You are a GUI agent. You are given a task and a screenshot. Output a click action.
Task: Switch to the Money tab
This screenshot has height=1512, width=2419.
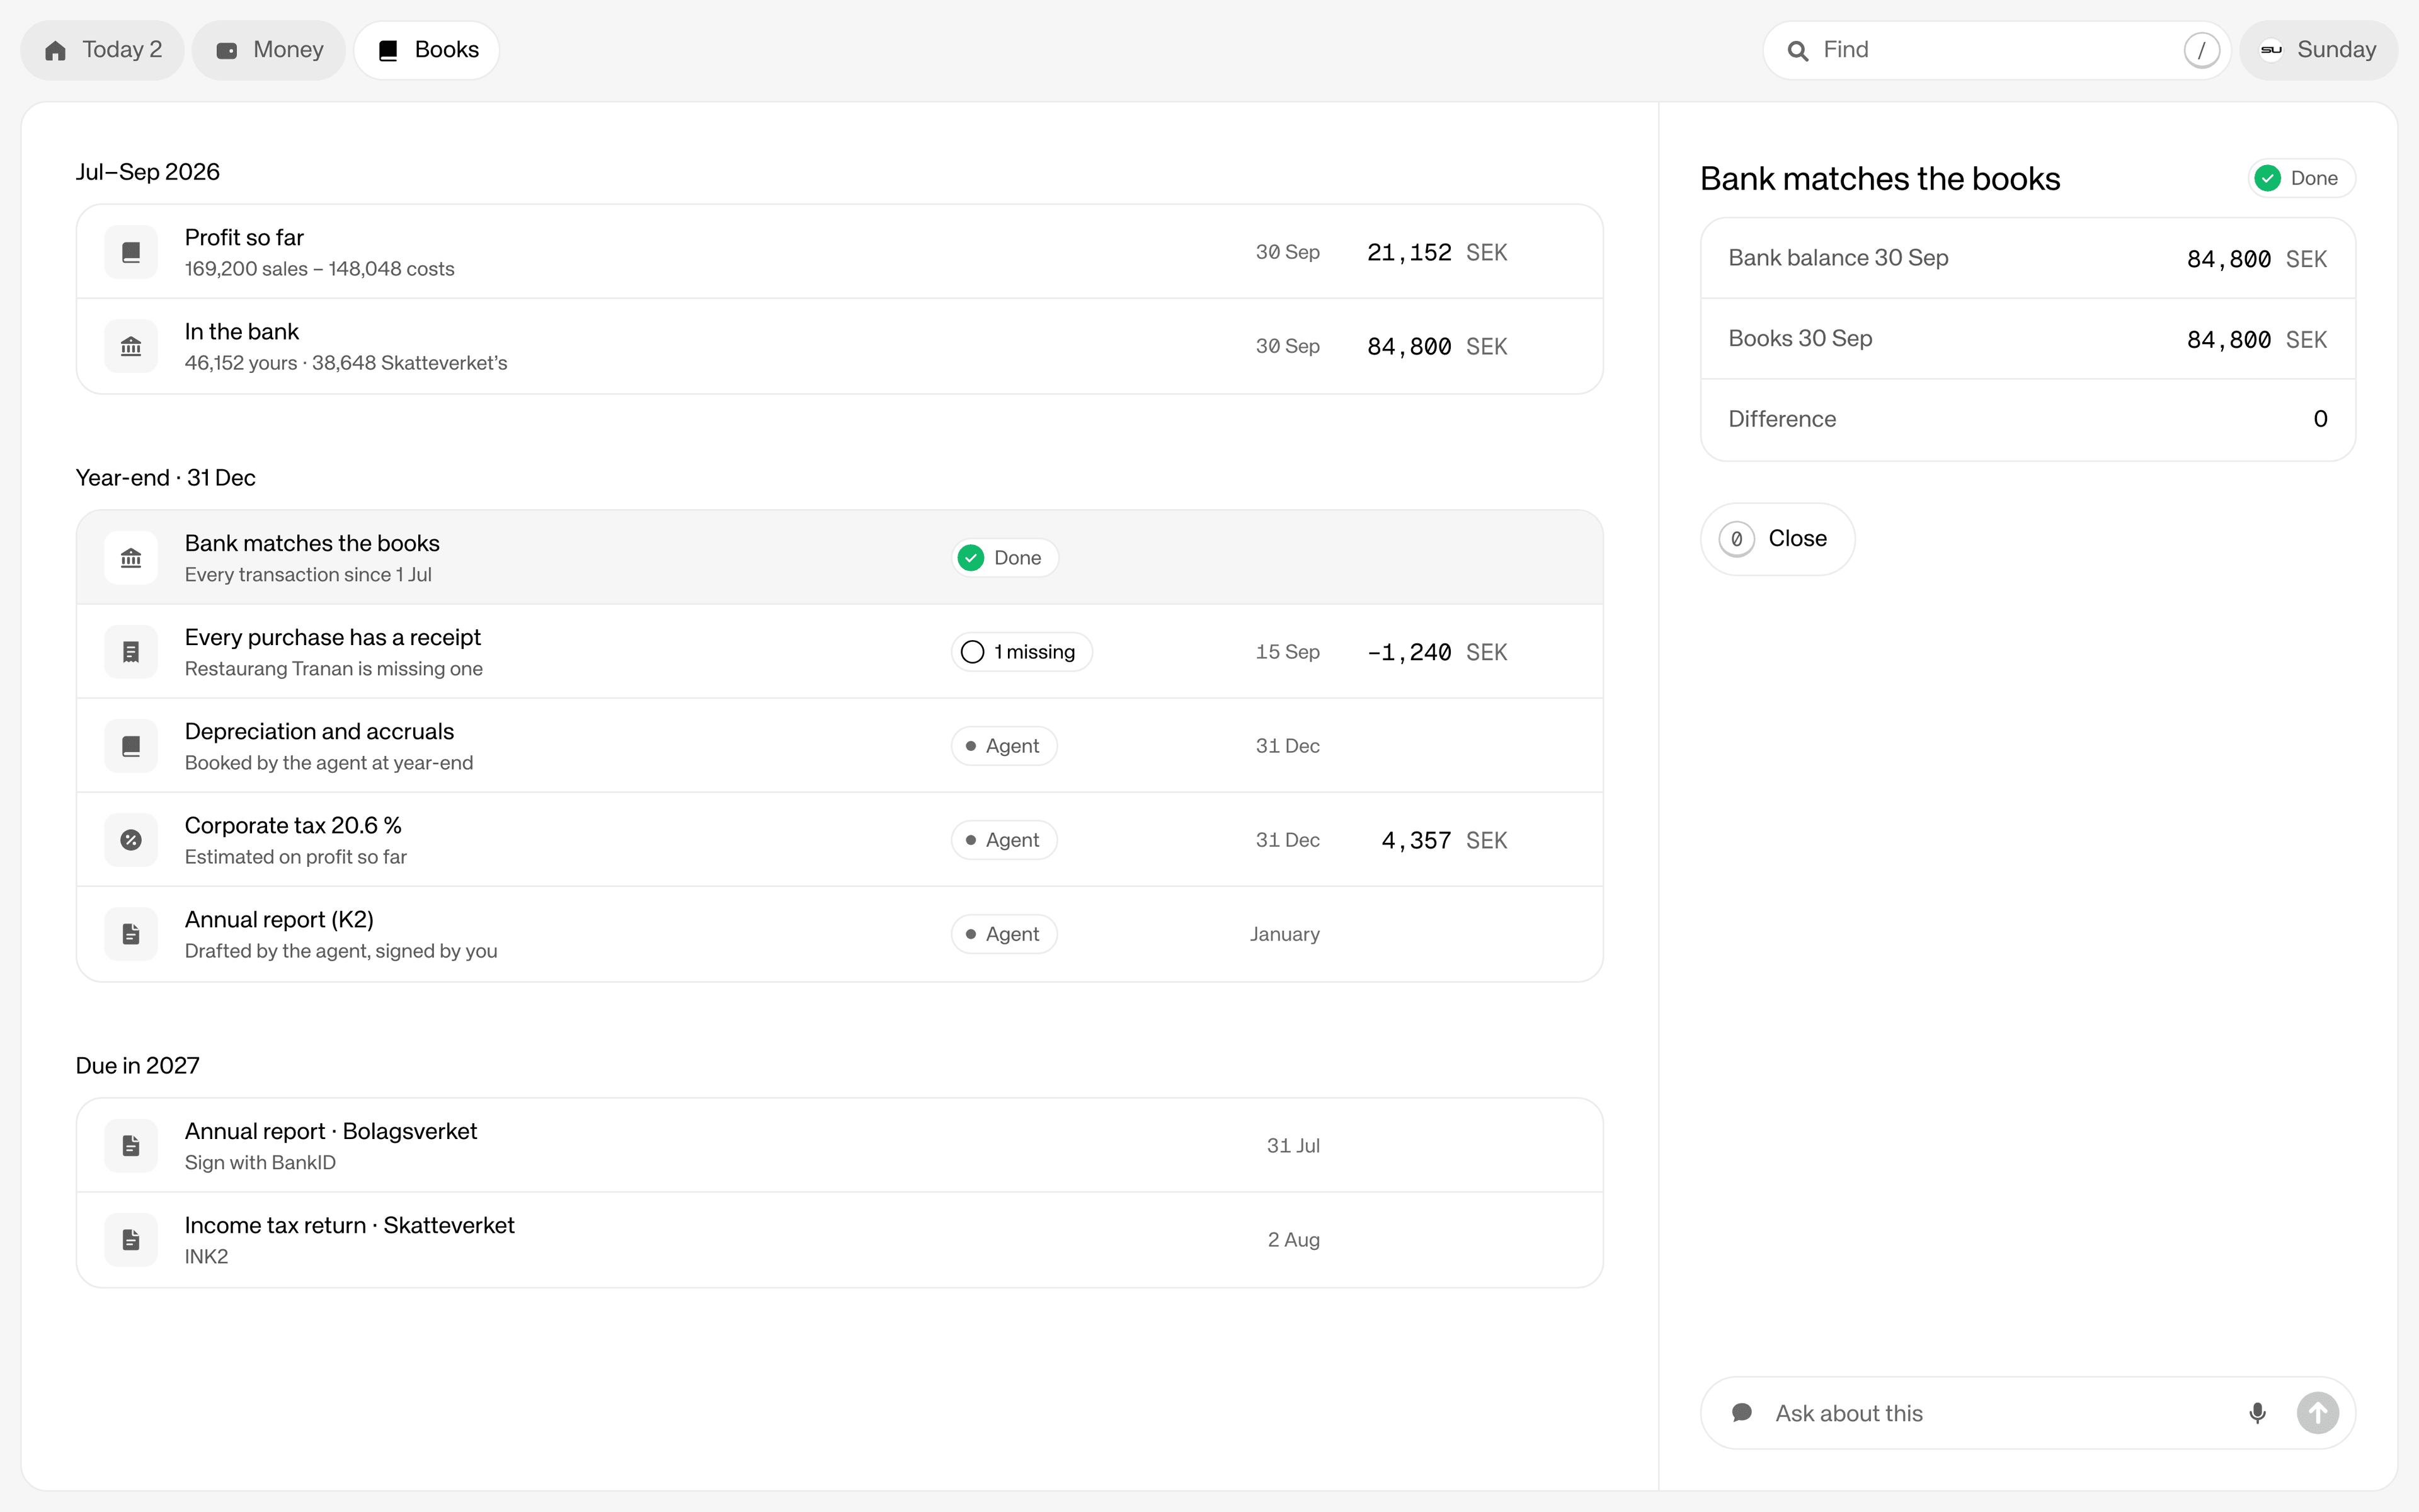(269, 50)
